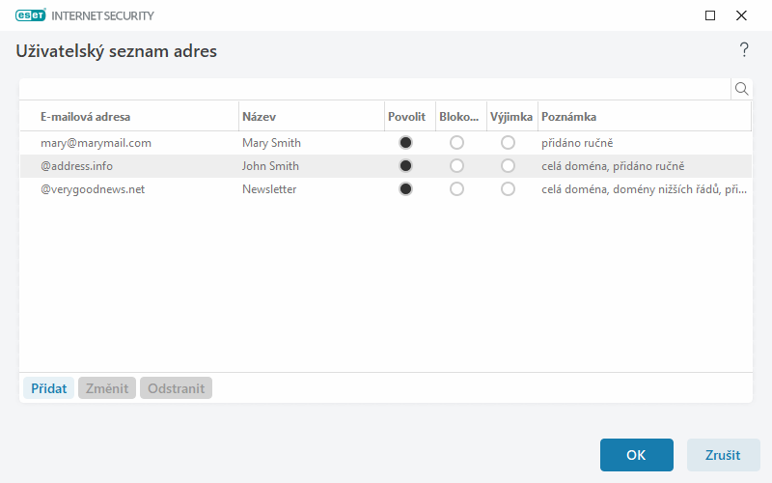Choose Výjimka for Newsletter entry
Screen dimensions: 772x483
(509, 189)
